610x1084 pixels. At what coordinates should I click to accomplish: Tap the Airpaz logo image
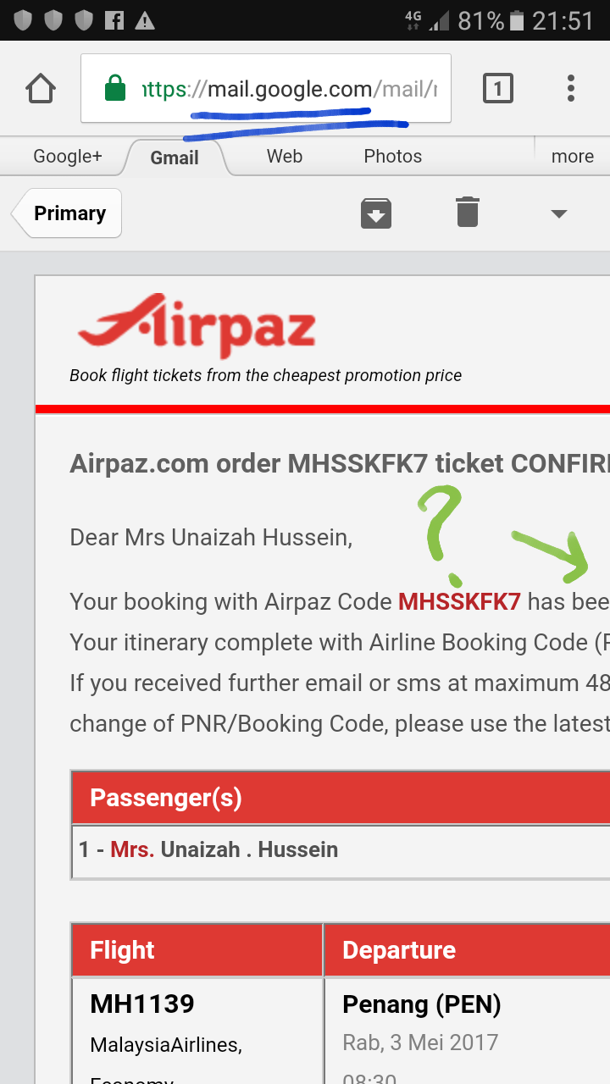pos(197,326)
